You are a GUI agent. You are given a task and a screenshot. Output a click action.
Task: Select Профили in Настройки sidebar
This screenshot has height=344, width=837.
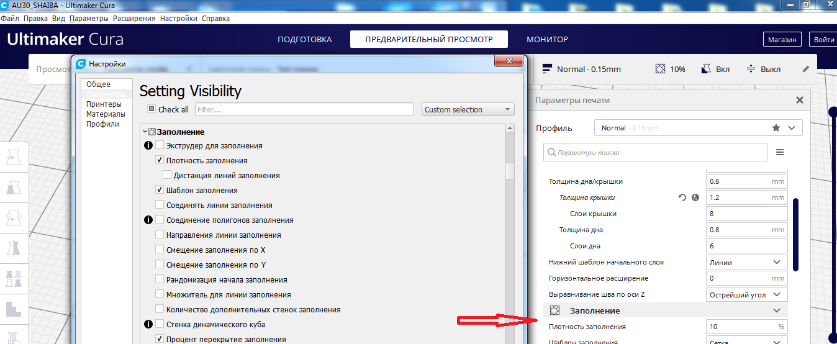[102, 124]
